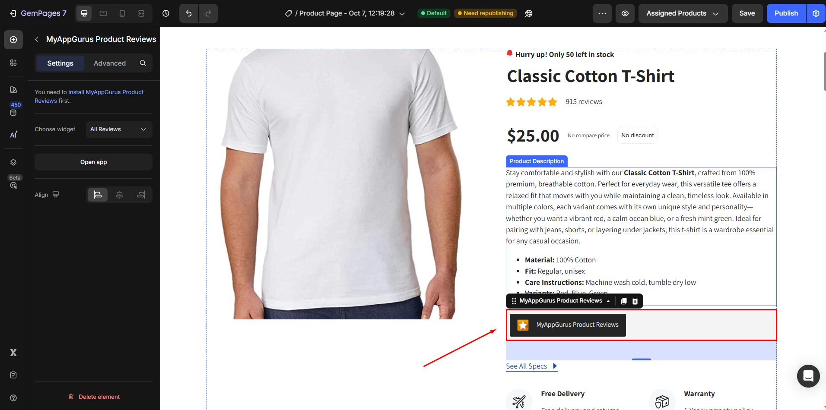Switch to mobile device view
Image resolution: width=826 pixels, height=410 pixels.
(122, 13)
